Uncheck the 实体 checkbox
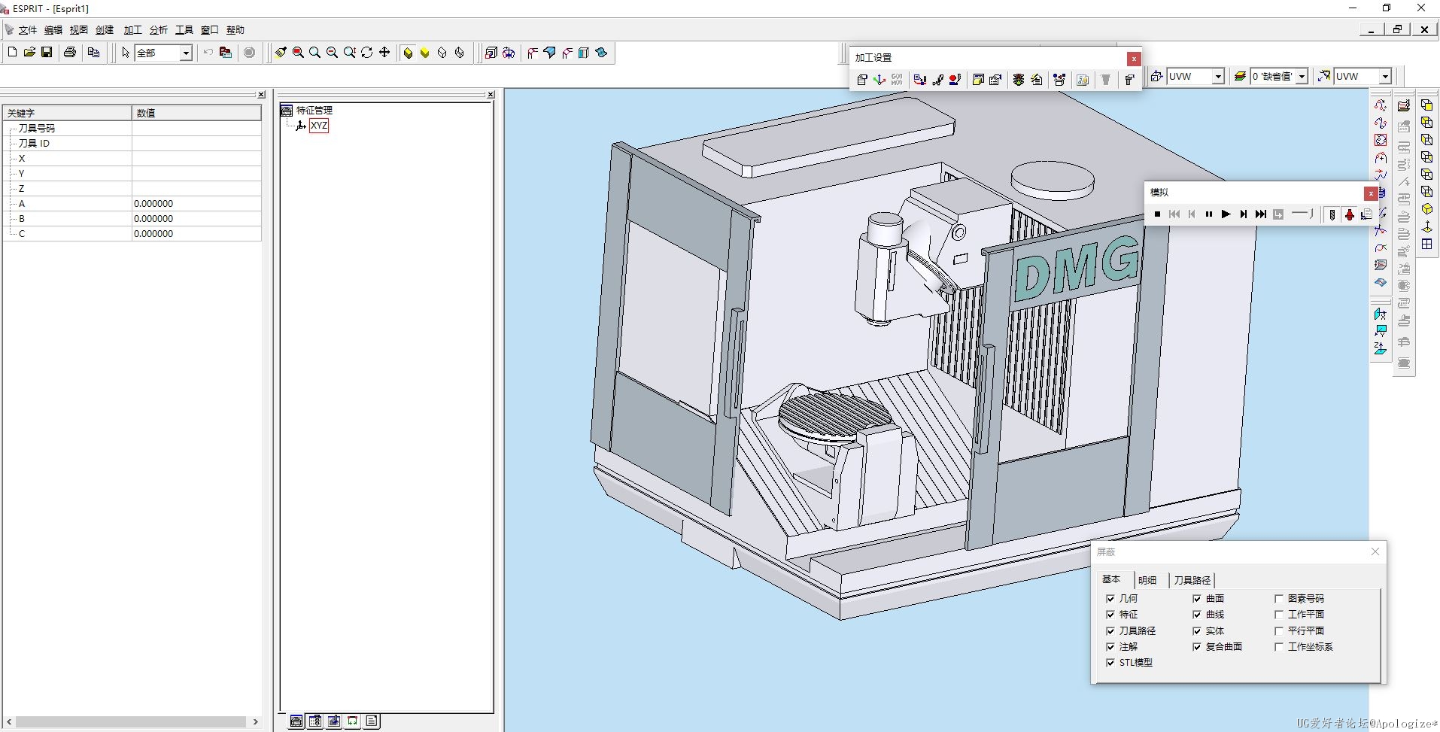 pyautogui.click(x=1197, y=630)
